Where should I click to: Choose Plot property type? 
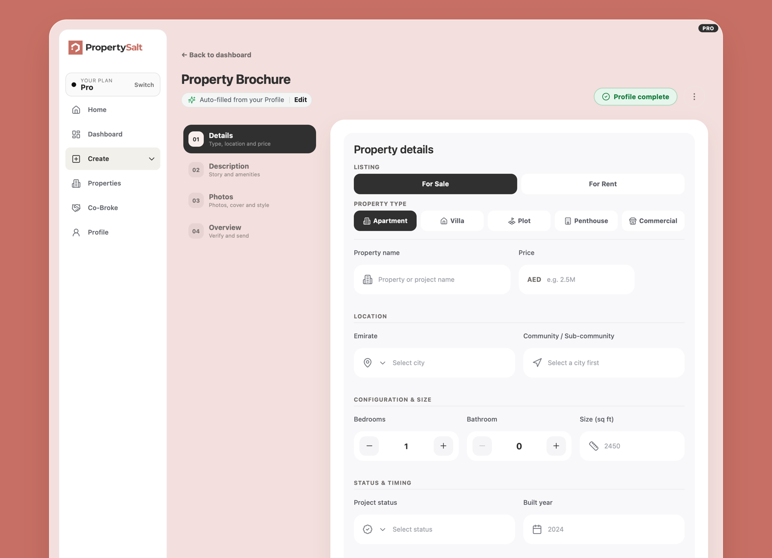tap(519, 221)
